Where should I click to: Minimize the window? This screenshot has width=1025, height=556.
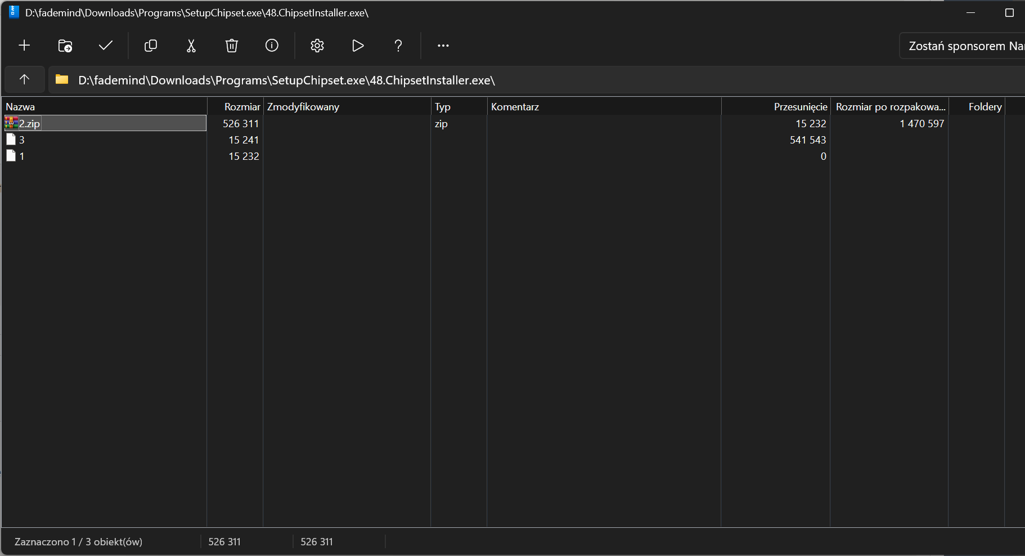[x=970, y=12]
